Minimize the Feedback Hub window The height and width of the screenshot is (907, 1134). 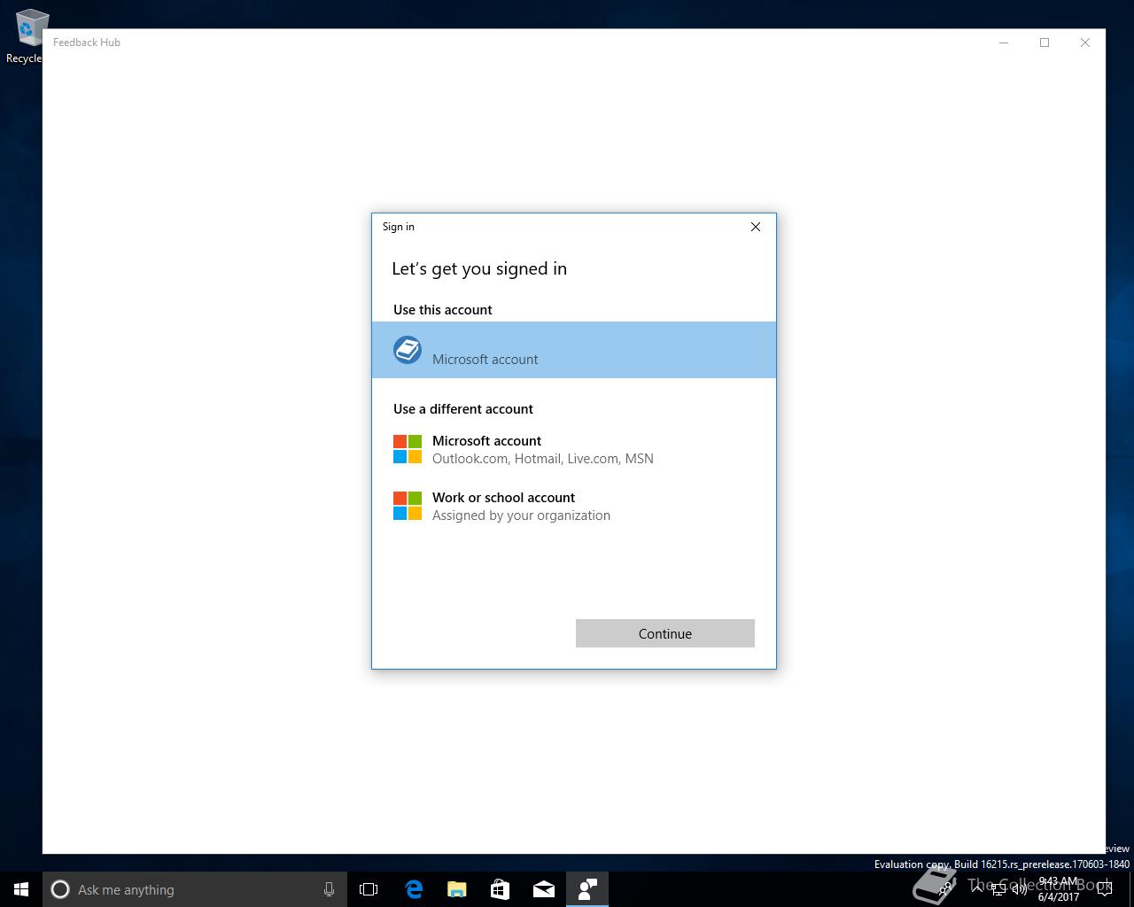(1004, 43)
